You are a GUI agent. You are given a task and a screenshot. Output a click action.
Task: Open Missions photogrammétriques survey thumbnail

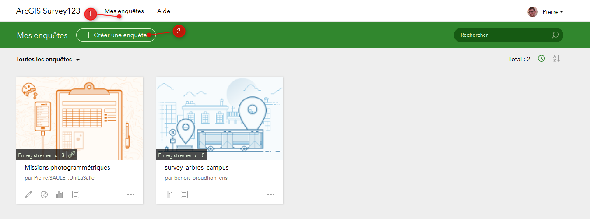coord(80,118)
